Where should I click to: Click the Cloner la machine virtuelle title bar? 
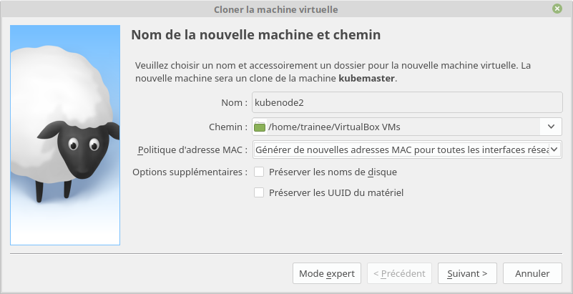(275, 9)
